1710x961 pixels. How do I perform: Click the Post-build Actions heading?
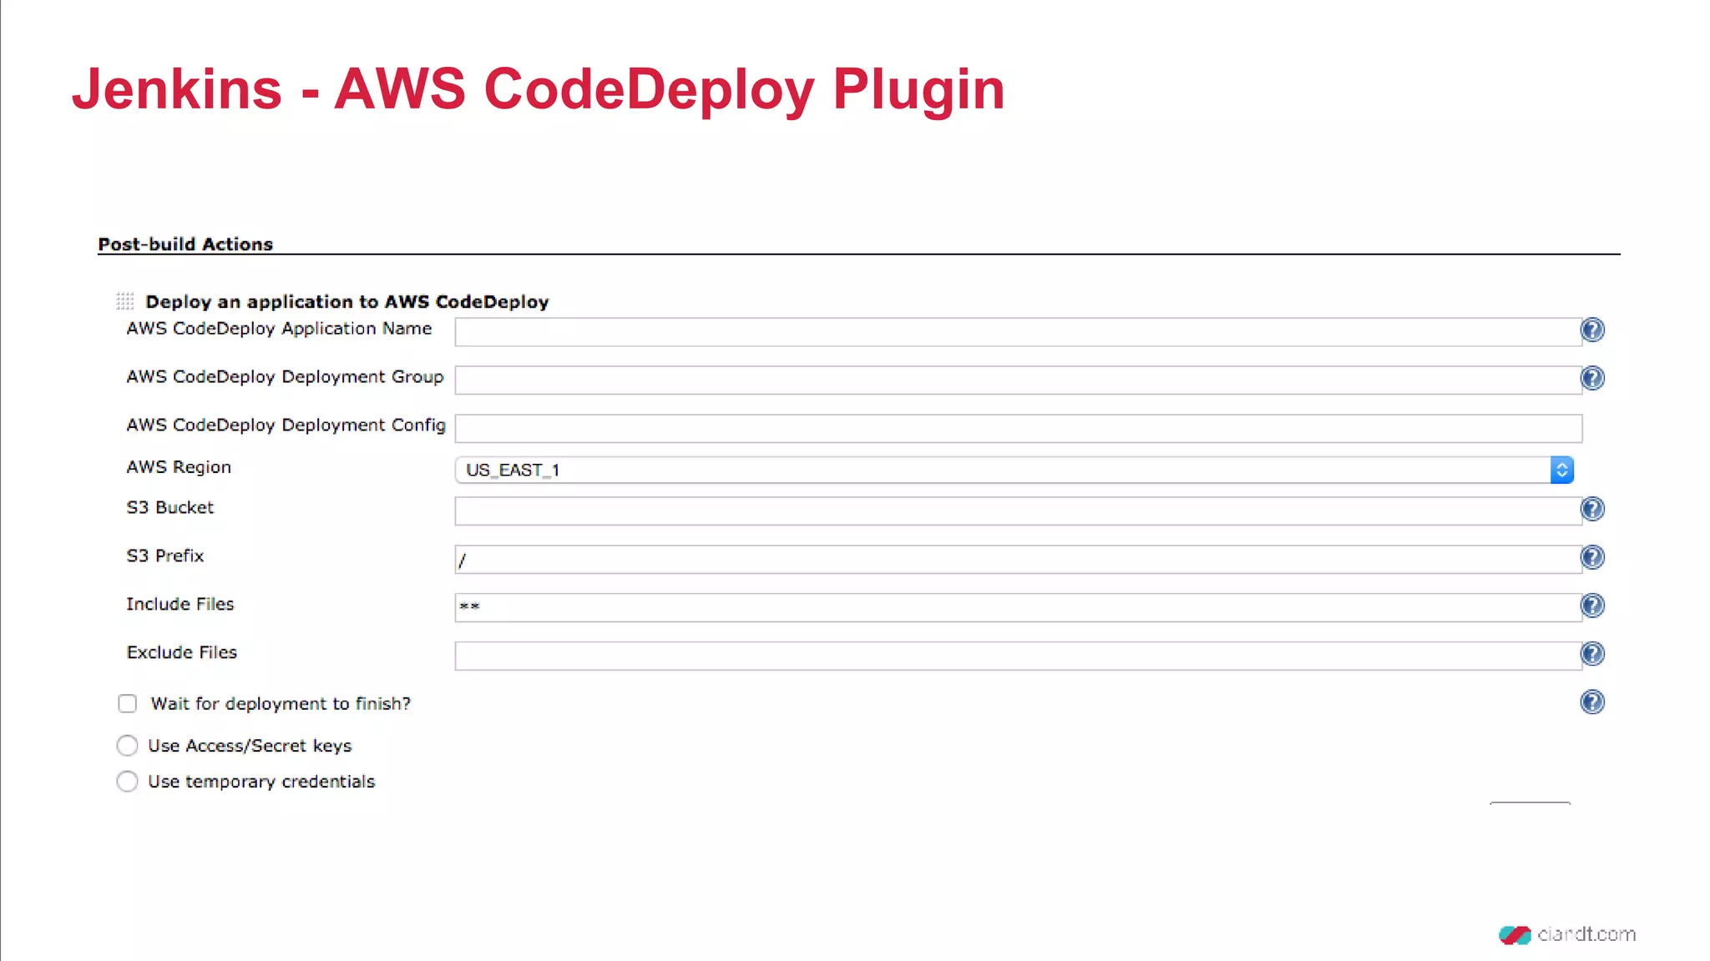click(x=185, y=244)
